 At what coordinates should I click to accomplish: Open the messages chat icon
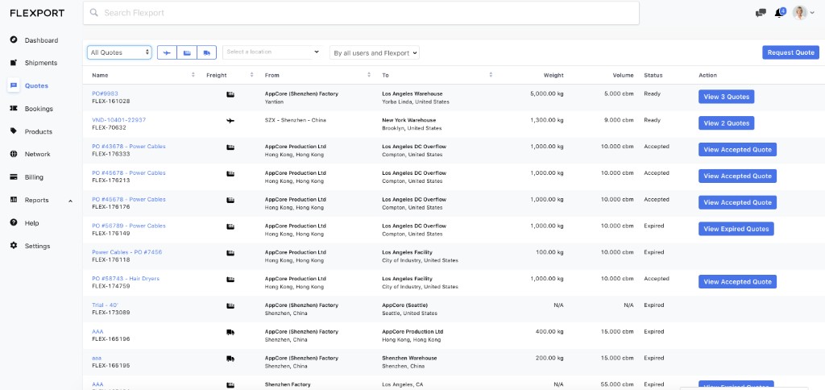pos(761,13)
